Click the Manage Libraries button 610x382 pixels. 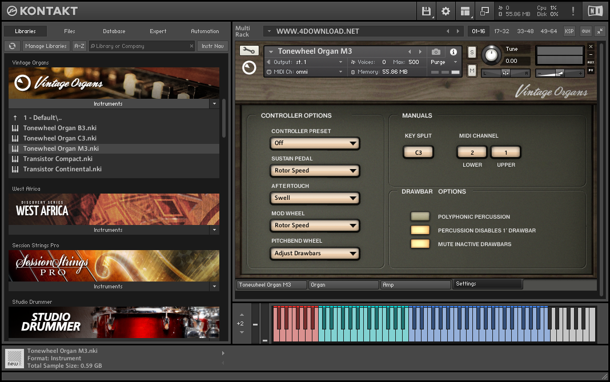[x=46, y=46]
